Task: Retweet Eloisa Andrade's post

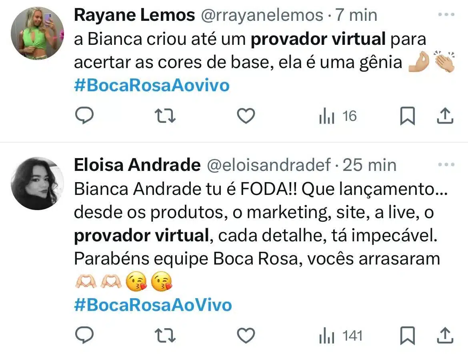Action: pyautogui.click(x=165, y=335)
